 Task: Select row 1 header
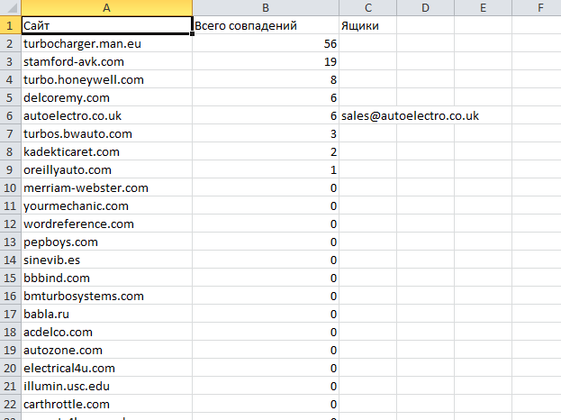click(11, 25)
